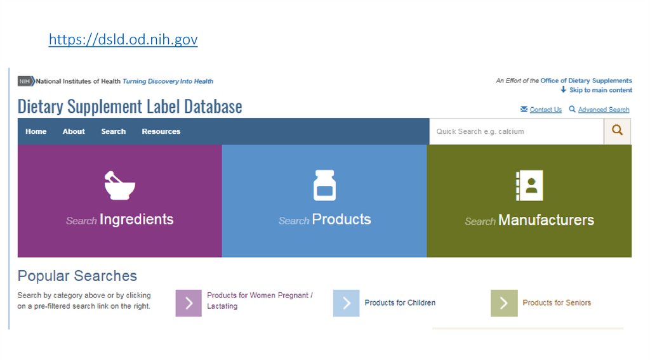
Task: Open the Products for Children link
Action: [400, 302]
